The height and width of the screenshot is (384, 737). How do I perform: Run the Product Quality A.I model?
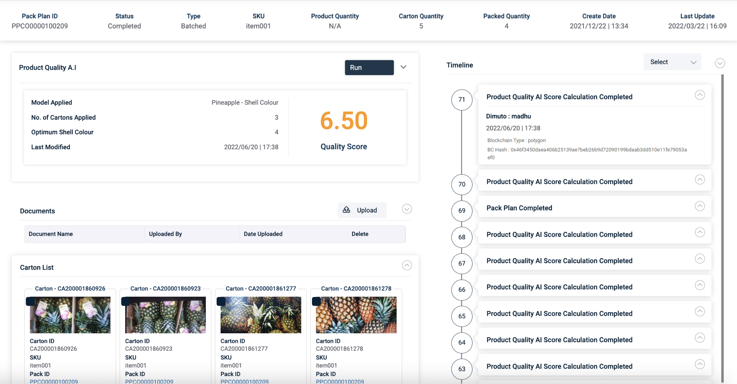click(x=369, y=68)
